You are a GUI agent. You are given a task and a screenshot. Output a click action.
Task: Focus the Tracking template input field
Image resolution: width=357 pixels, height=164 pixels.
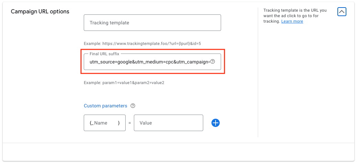[x=152, y=23]
